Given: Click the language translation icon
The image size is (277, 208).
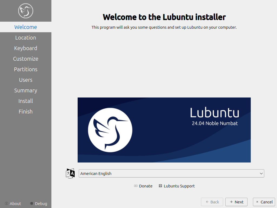Looking at the screenshot, I should pyautogui.click(x=70, y=173).
